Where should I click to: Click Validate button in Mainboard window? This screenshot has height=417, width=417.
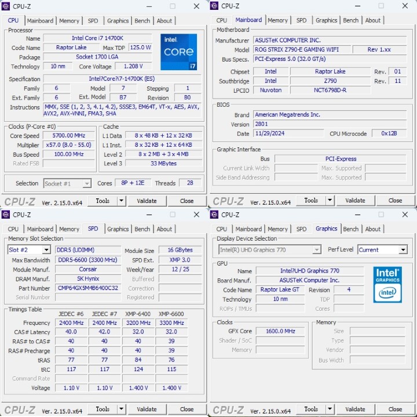355,200
